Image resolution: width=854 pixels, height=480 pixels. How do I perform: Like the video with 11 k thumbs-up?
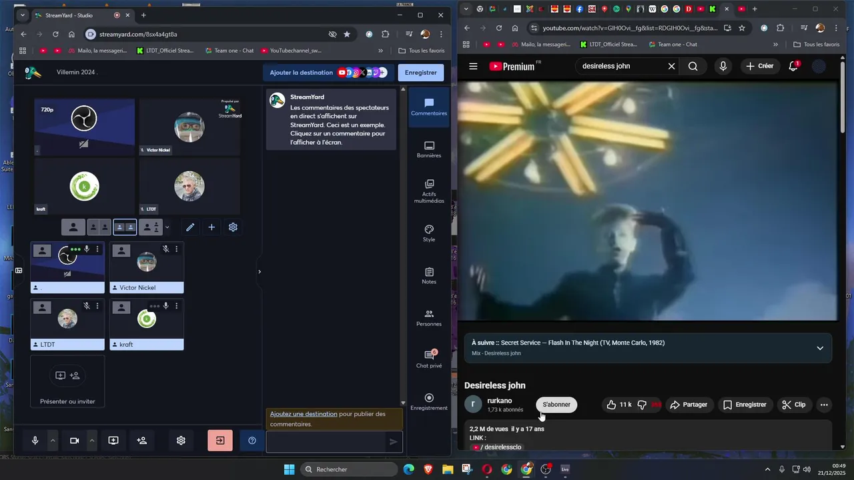pyautogui.click(x=618, y=405)
